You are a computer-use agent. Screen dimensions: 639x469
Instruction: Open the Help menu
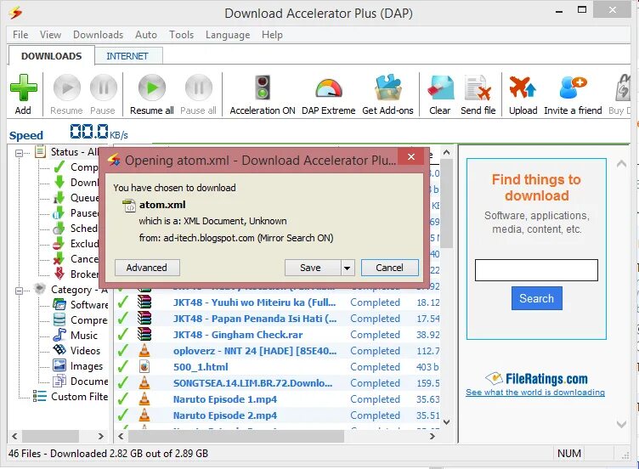(272, 35)
